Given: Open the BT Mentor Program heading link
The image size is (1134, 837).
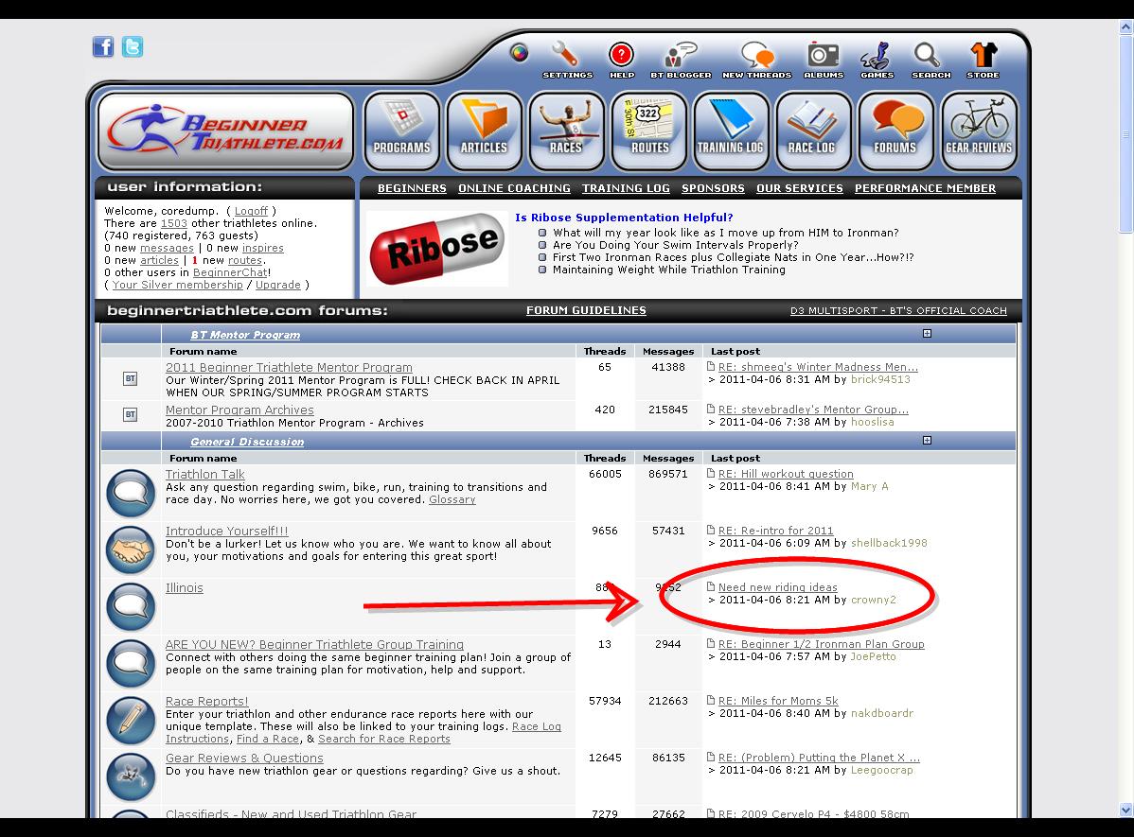Looking at the screenshot, I should click(x=245, y=335).
